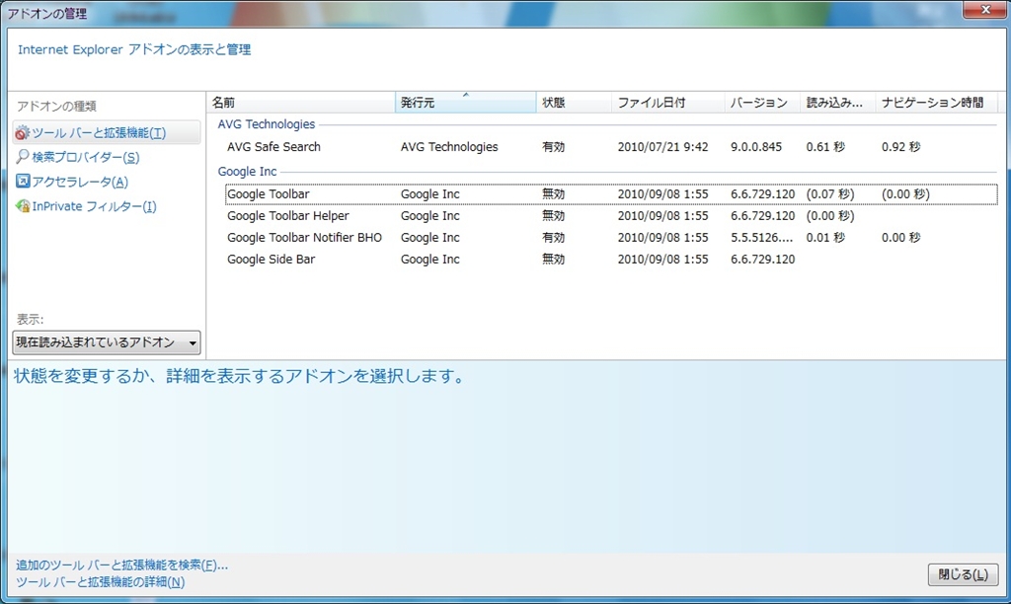Sort by ナビゲーション時間 column header
This screenshot has width=1011, height=604.
pyautogui.click(x=936, y=103)
